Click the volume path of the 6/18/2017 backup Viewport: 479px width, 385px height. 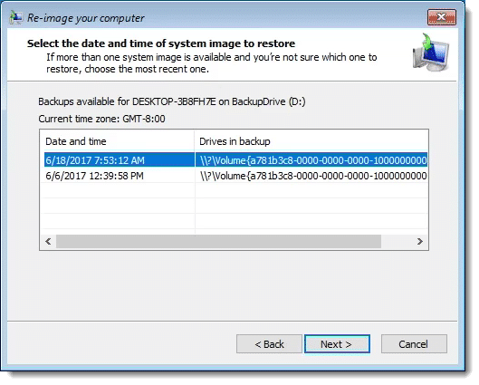point(313,160)
